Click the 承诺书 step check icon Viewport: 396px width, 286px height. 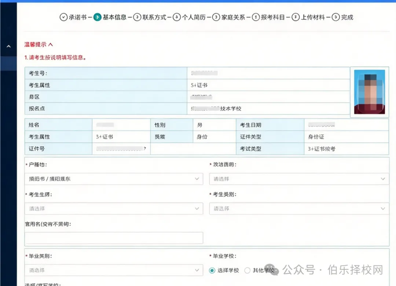63,17
